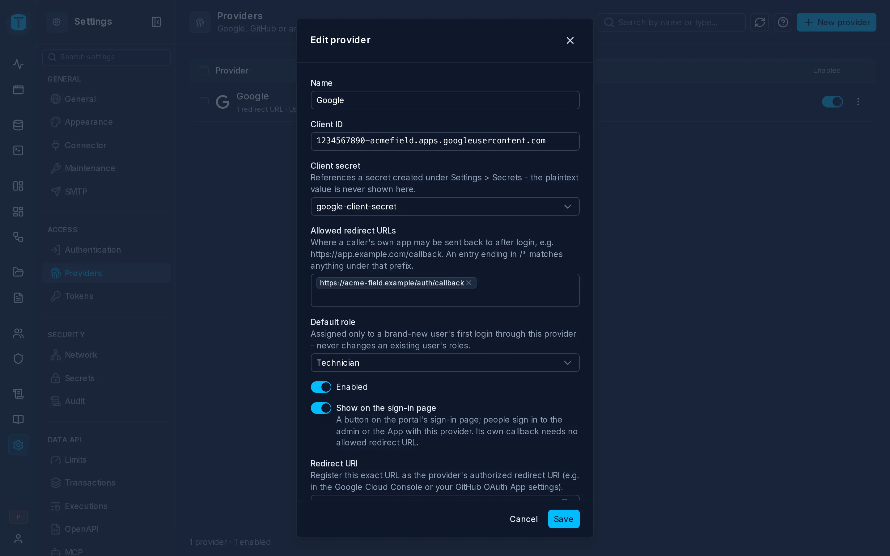Toggle Show on the sign-in page
The height and width of the screenshot is (556, 890).
tap(321, 408)
